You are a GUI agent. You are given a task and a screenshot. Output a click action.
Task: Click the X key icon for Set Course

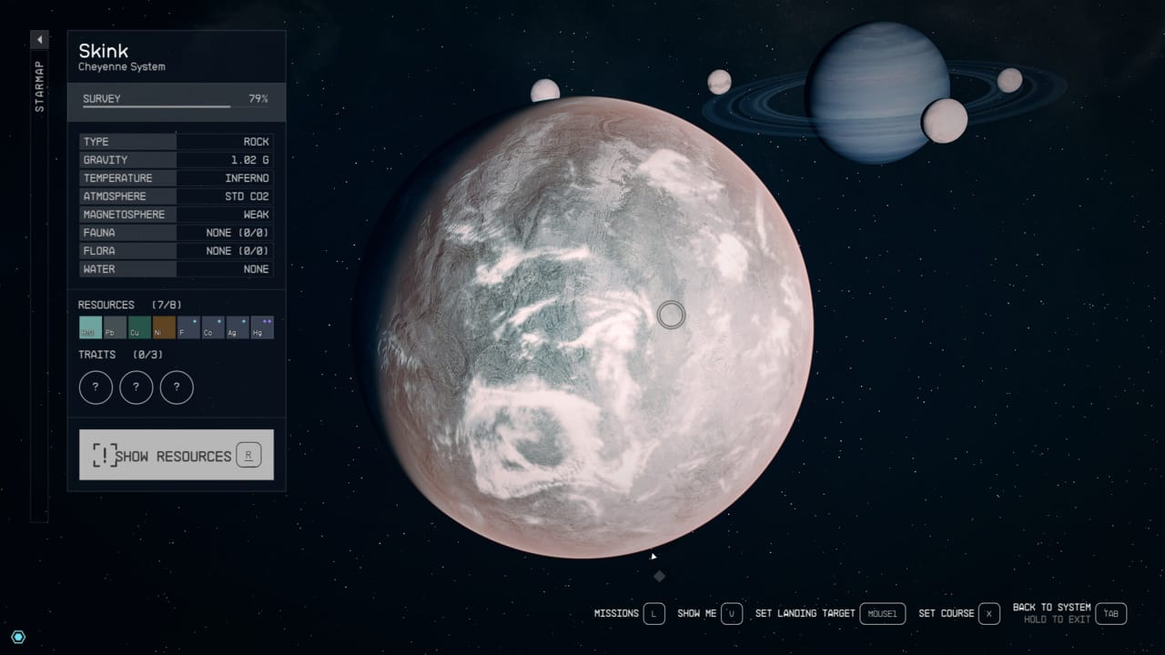coord(989,614)
